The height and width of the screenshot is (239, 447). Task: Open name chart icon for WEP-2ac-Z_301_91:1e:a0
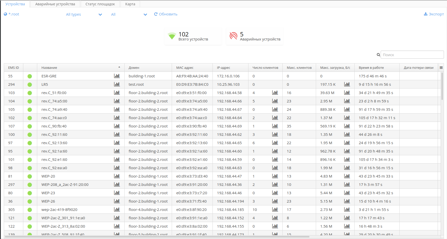[x=117, y=218]
